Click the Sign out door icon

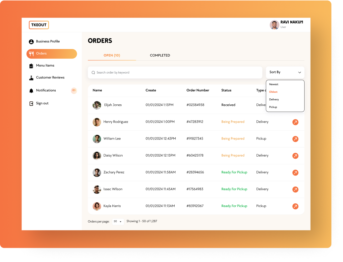[31, 103]
